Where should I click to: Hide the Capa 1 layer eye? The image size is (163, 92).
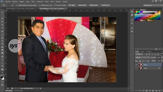click(137, 65)
